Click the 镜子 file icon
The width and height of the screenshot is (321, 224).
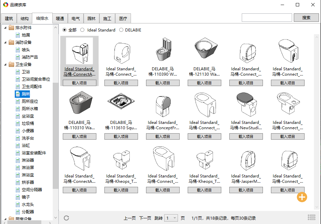18,197
